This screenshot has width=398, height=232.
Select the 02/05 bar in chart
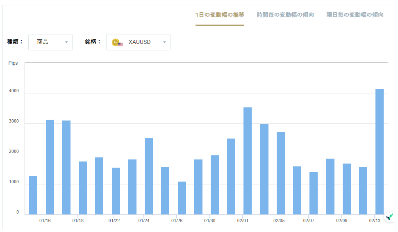(281, 173)
